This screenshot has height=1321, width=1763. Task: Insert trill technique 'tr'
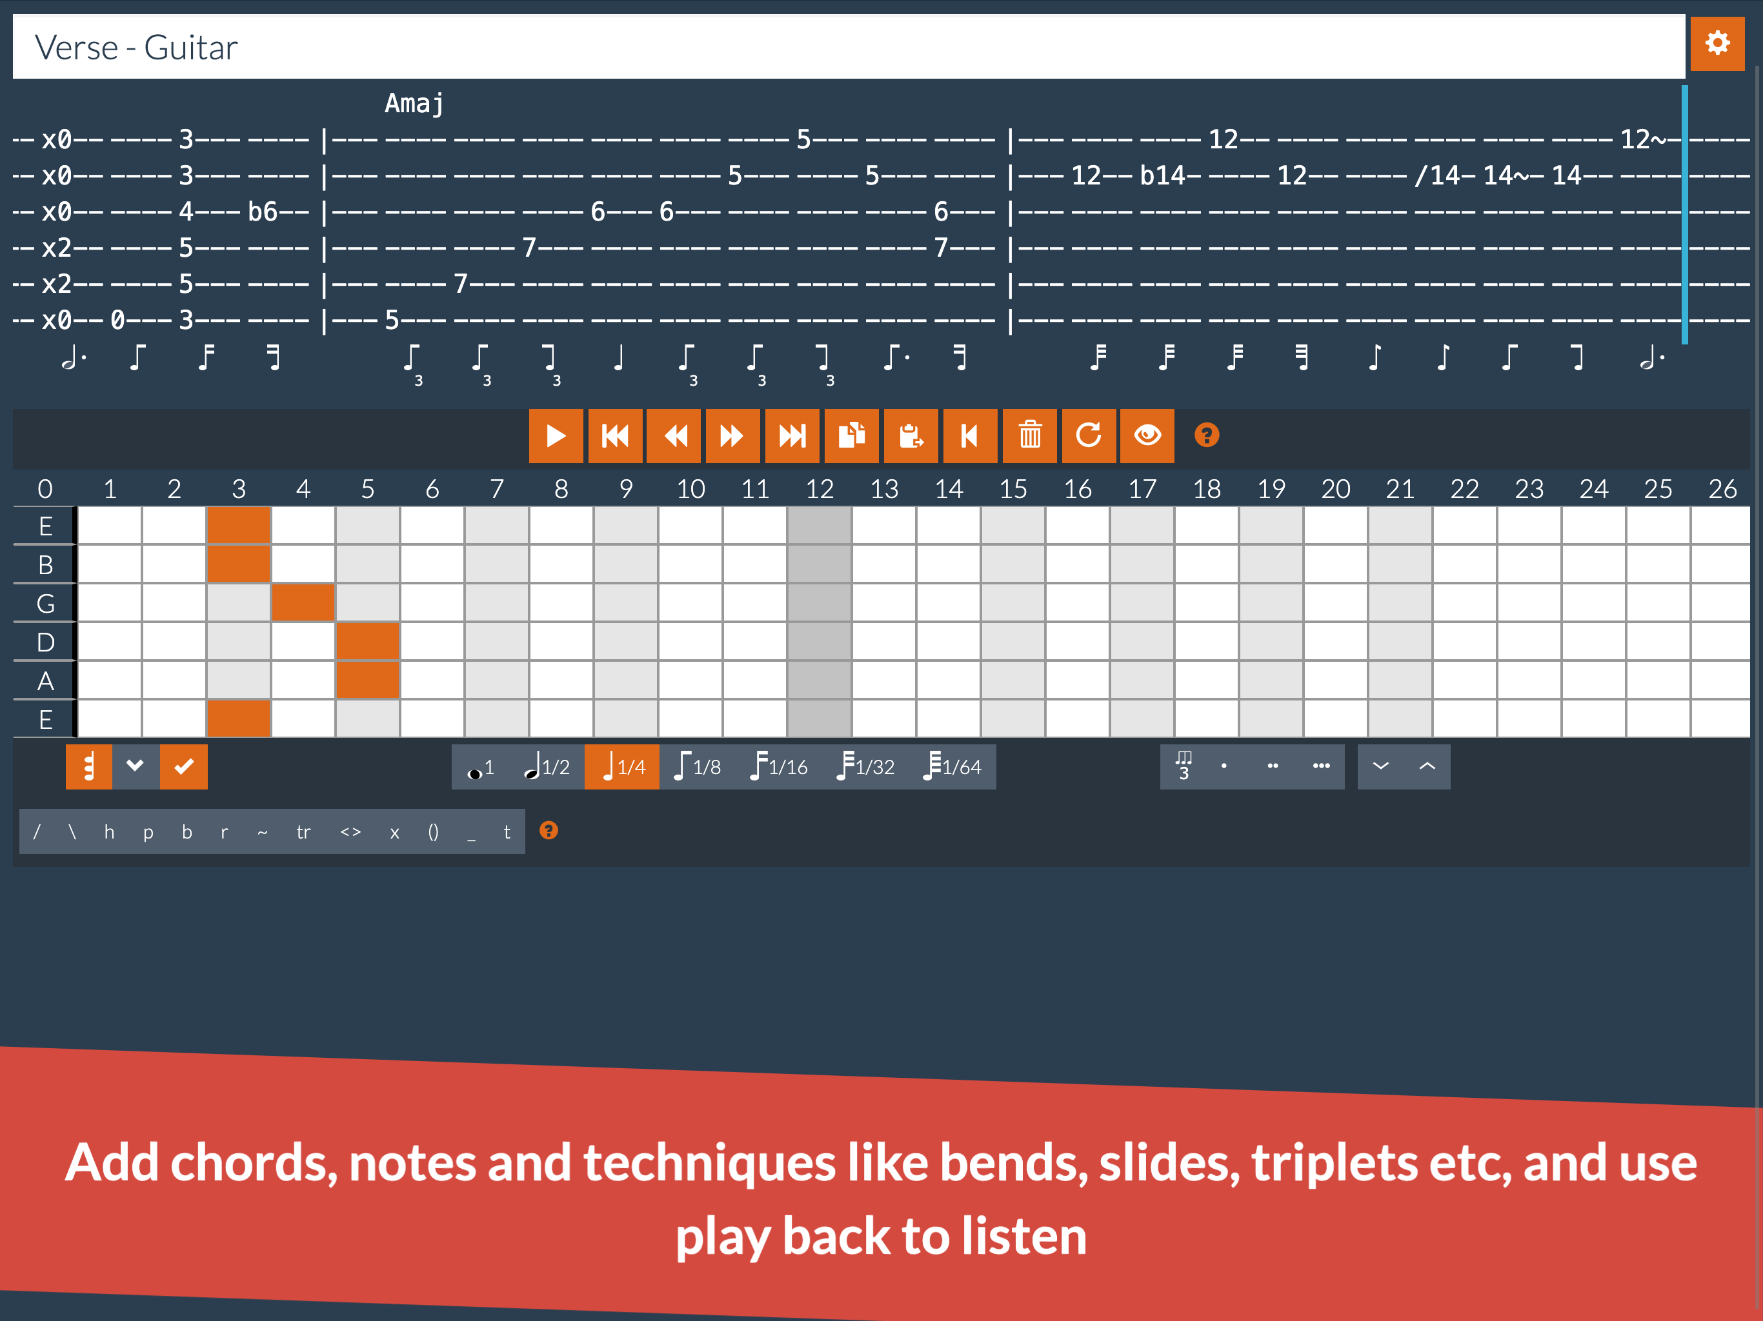pos(303,832)
